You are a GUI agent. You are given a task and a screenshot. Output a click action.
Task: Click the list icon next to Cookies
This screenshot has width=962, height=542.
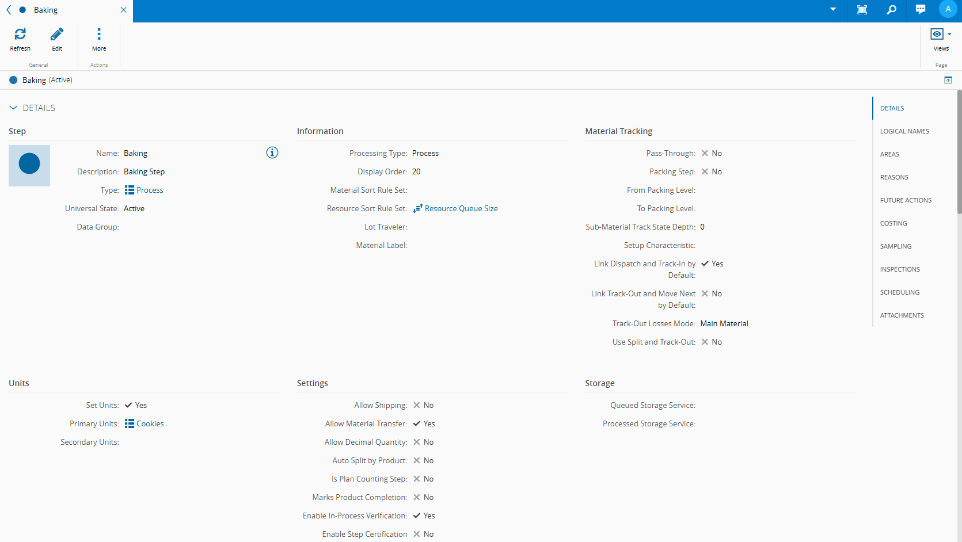130,423
